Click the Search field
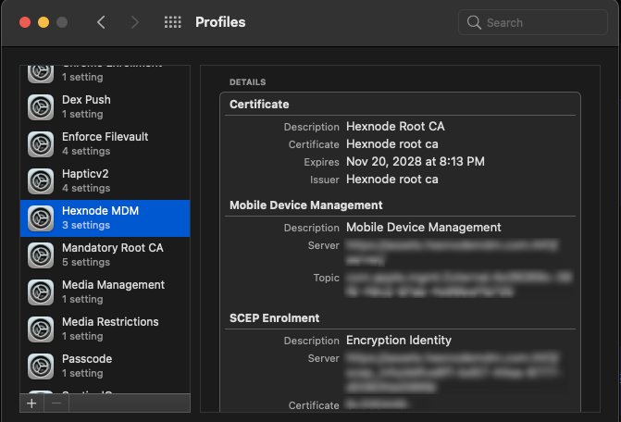 point(533,22)
